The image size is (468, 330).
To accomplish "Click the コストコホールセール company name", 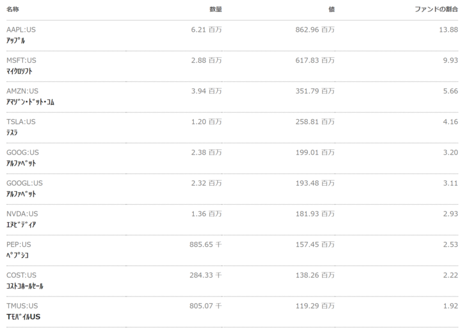I will tap(25, 286).
